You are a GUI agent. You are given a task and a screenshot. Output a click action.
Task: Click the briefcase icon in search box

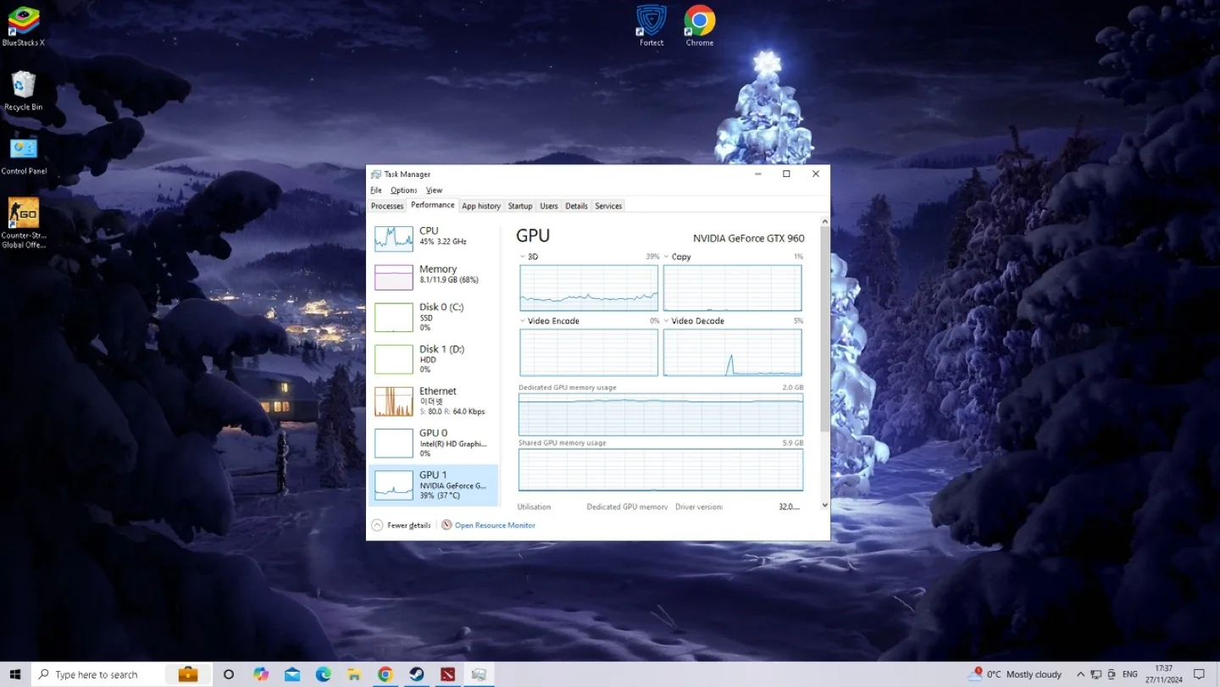pyautogui.click(x=188, y=674)
